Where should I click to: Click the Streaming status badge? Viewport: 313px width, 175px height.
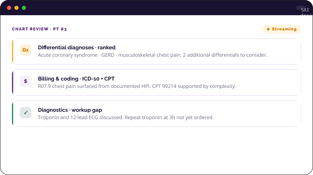coord(282,29)
